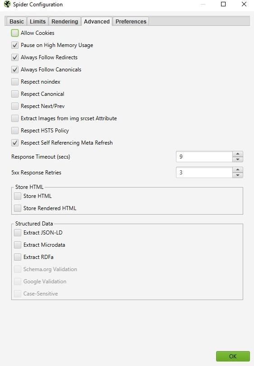
Task: Decrease 5xx Response Retries down arrow
Action: (x=237, y=175)
